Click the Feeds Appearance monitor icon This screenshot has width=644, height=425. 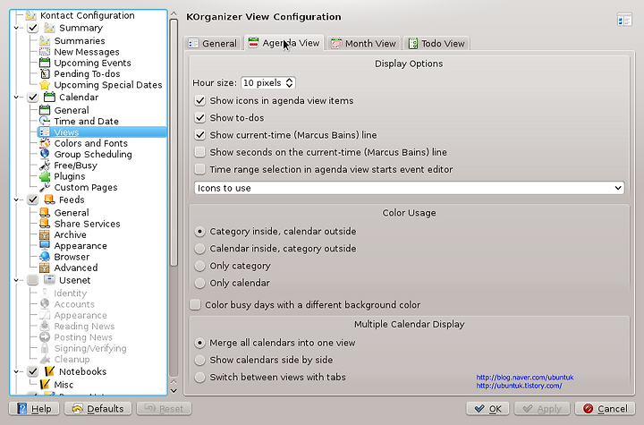(45, 246)
